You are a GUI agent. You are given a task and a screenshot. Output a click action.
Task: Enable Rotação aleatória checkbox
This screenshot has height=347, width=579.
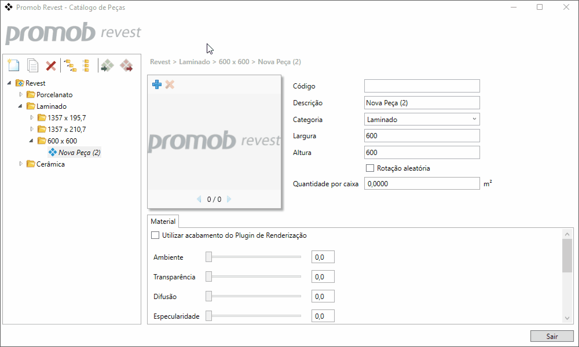(369, 168)
